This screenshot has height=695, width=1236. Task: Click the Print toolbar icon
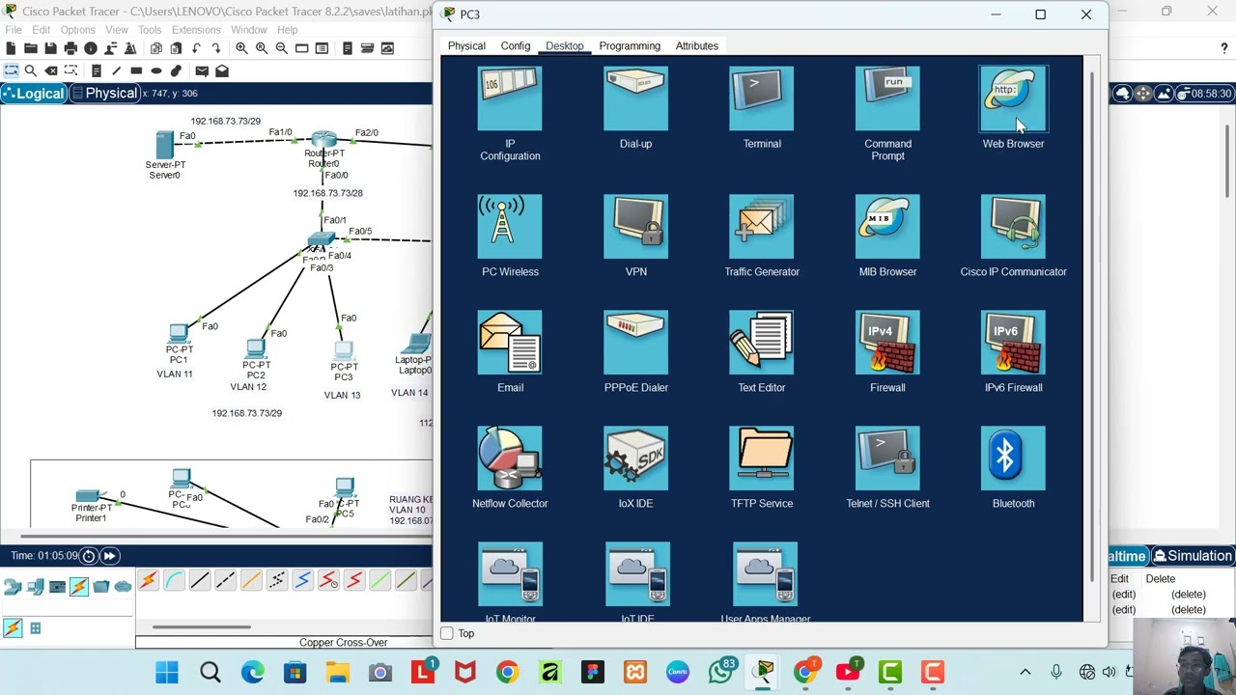(70, 48)
